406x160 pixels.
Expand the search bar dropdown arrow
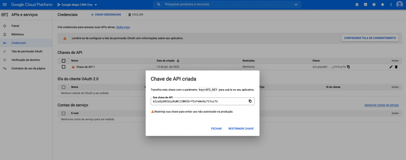[296, 4]
